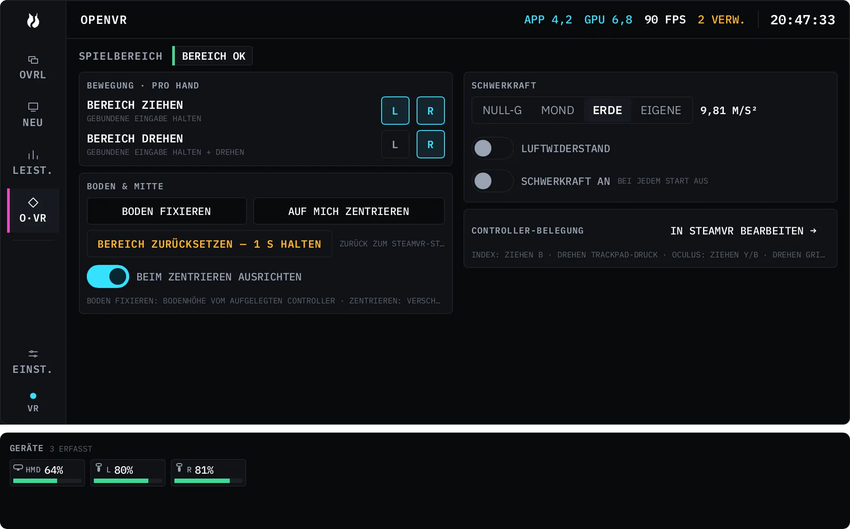Click the VR status dot indicator

(x=33, y=396)
